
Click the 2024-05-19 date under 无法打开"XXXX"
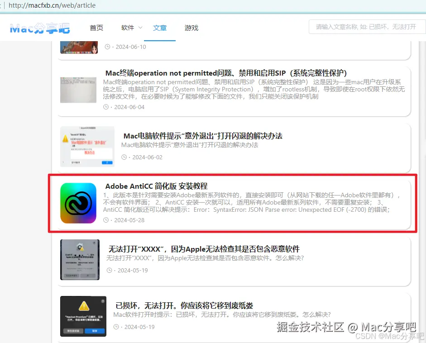pyautogui.click(x=133, y=271)
